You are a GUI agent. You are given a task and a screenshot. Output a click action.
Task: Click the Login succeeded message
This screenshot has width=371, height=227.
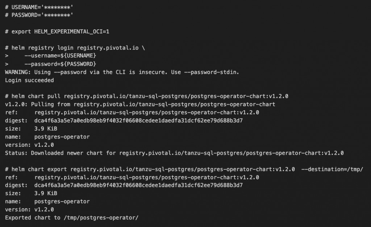[x=29, y=80]
